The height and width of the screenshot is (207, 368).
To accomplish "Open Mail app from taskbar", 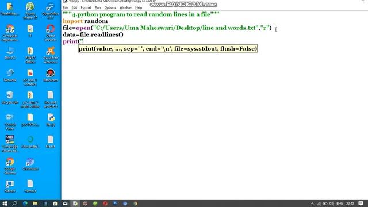I will point(65,203).
